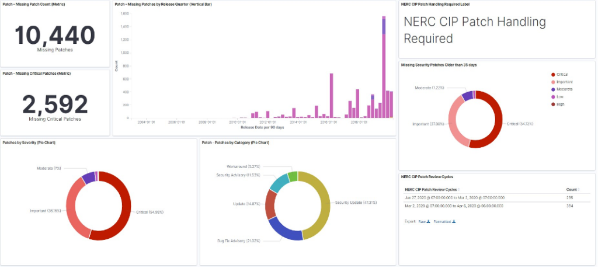This screenshot has height=268, width=598.
Task: Click the count value 235
Action: [x=570, y=198]
